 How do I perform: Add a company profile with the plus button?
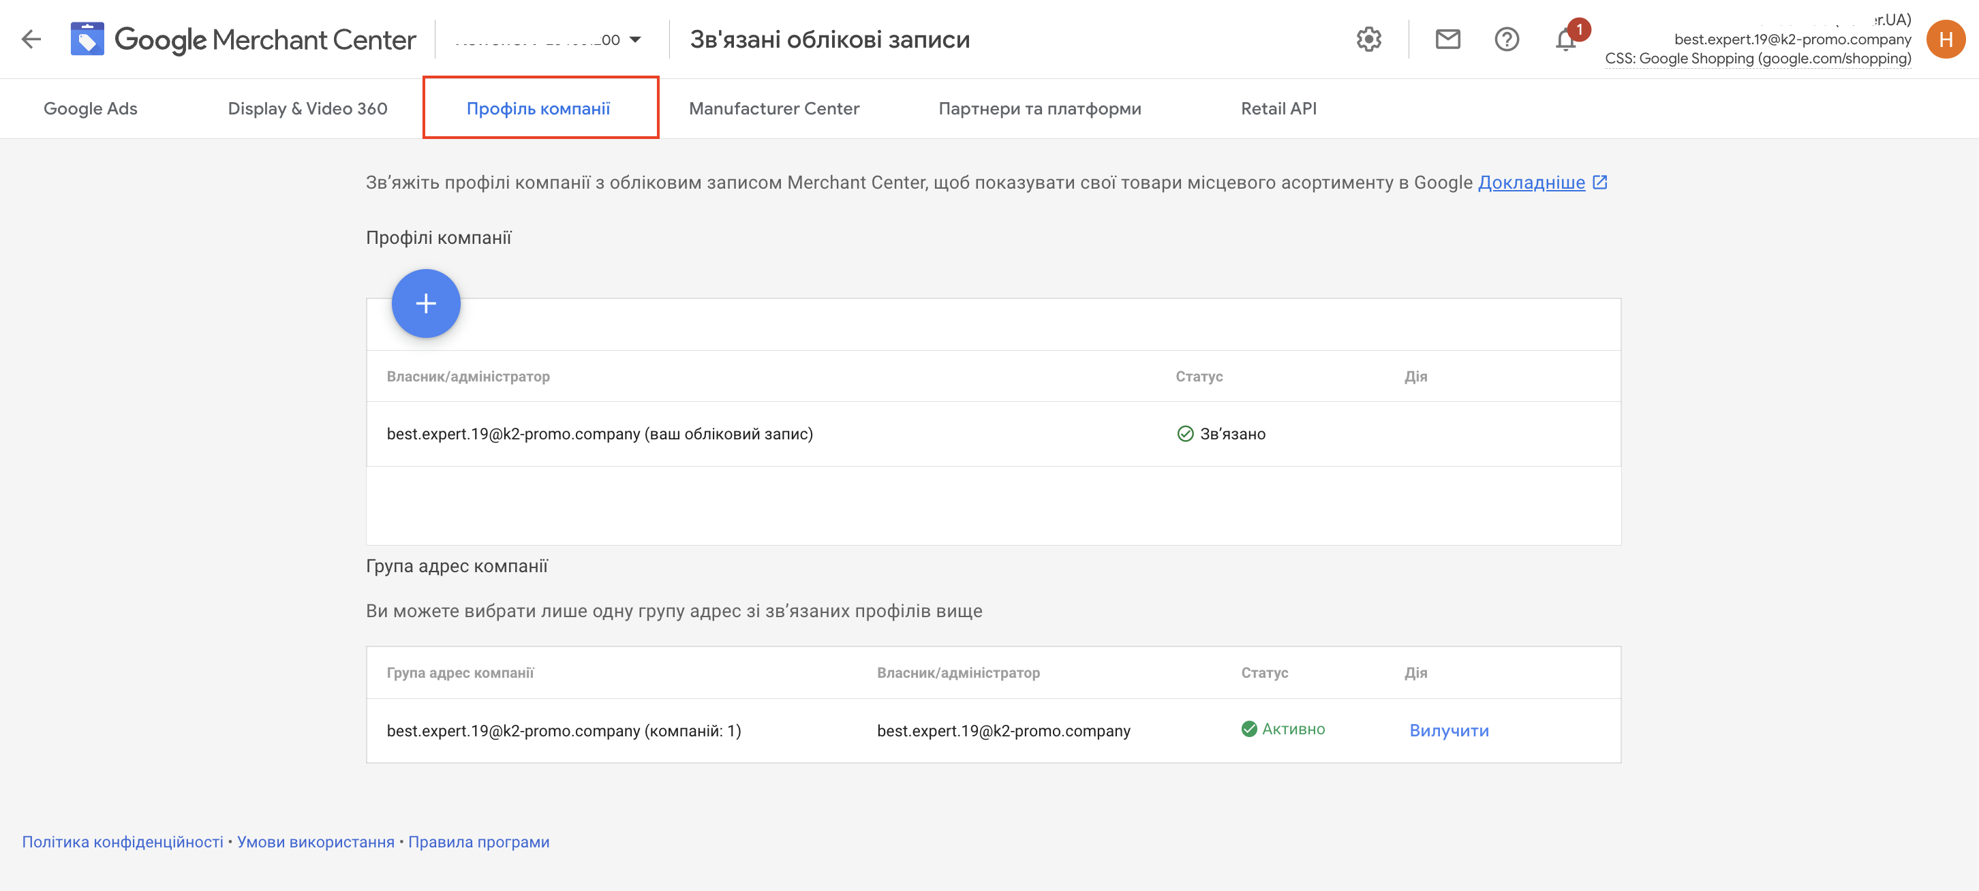point(426,303)
